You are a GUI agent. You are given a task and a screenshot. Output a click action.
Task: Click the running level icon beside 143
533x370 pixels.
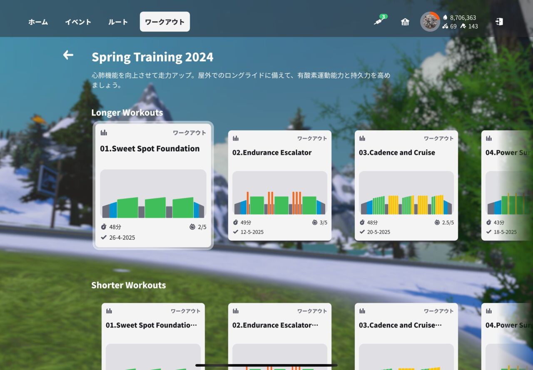tap(463, 26)
